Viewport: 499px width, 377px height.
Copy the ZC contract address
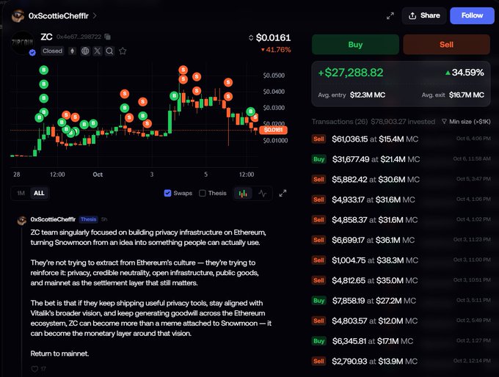[108, 37]
